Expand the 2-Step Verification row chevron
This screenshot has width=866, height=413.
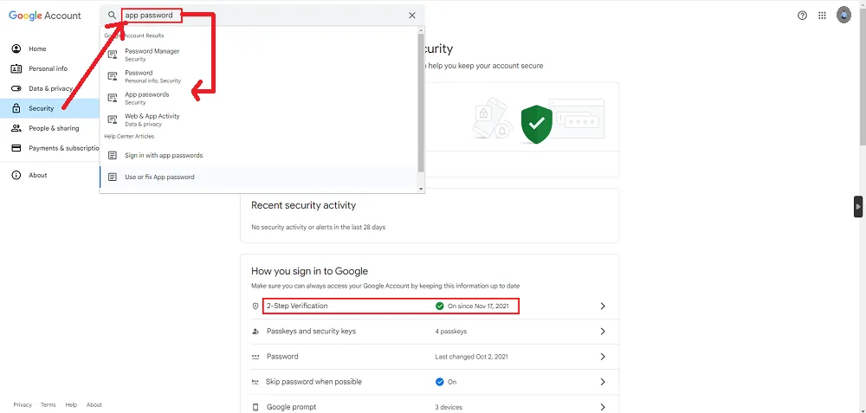603,306
